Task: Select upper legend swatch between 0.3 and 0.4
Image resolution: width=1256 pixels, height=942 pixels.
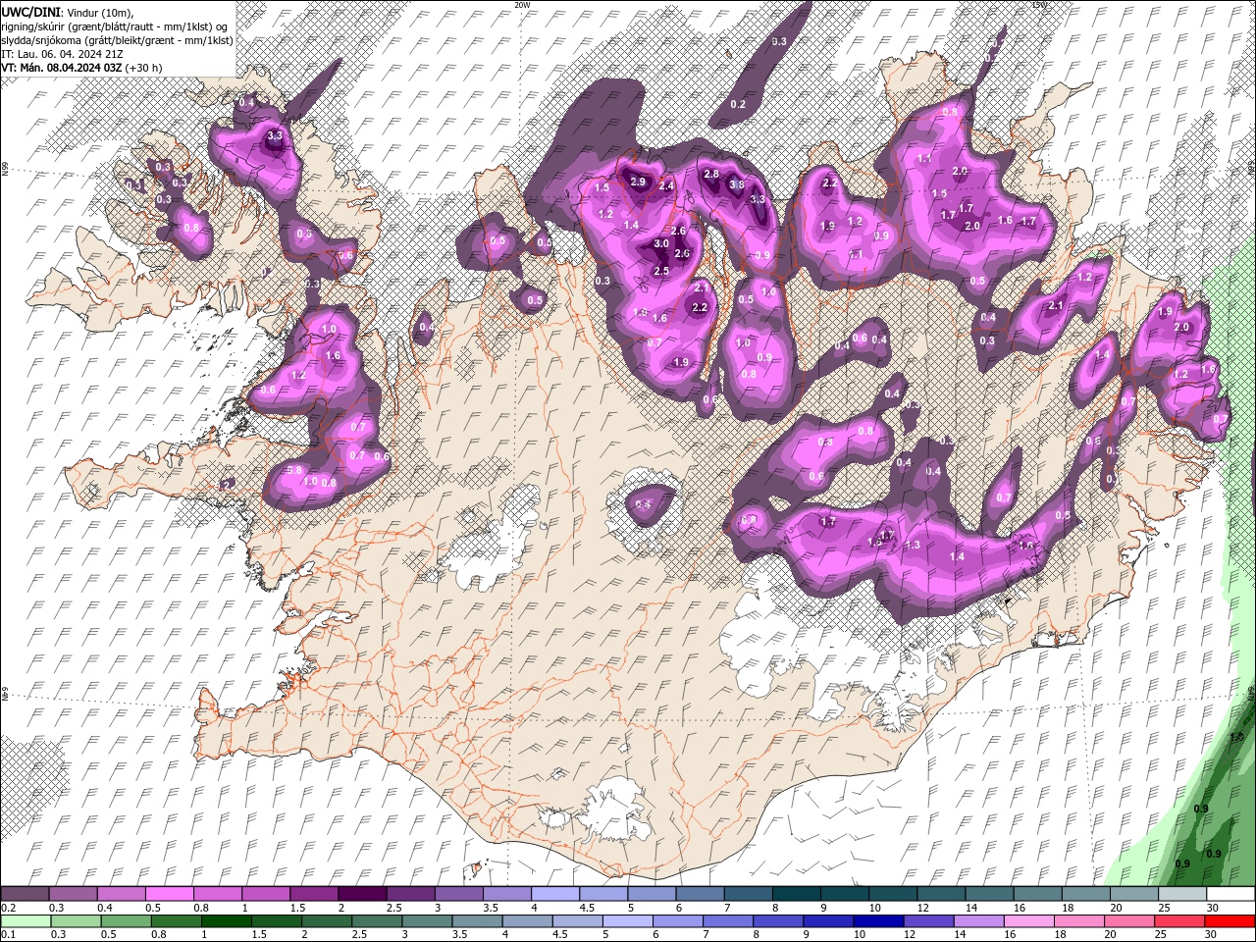Action: pos(73,893)
